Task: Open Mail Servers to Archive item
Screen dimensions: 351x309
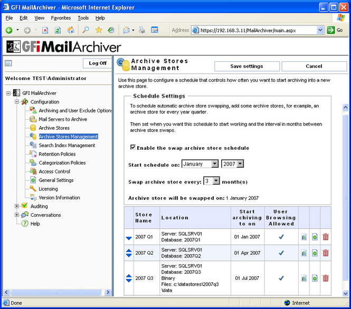Action: click(x=63, y=119)
